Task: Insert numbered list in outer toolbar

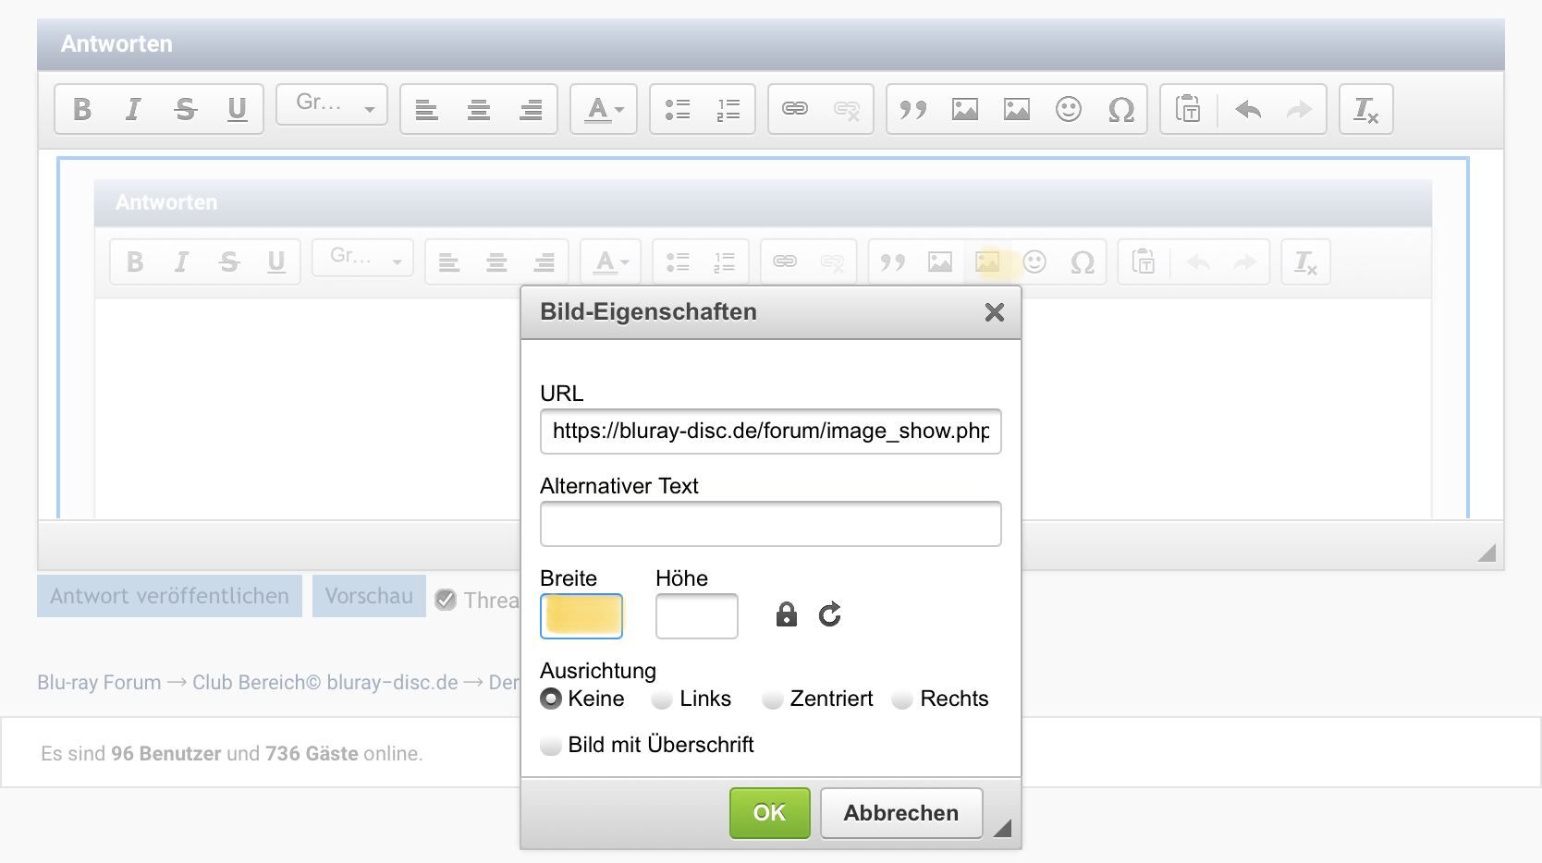Action: tap(728, 110)
